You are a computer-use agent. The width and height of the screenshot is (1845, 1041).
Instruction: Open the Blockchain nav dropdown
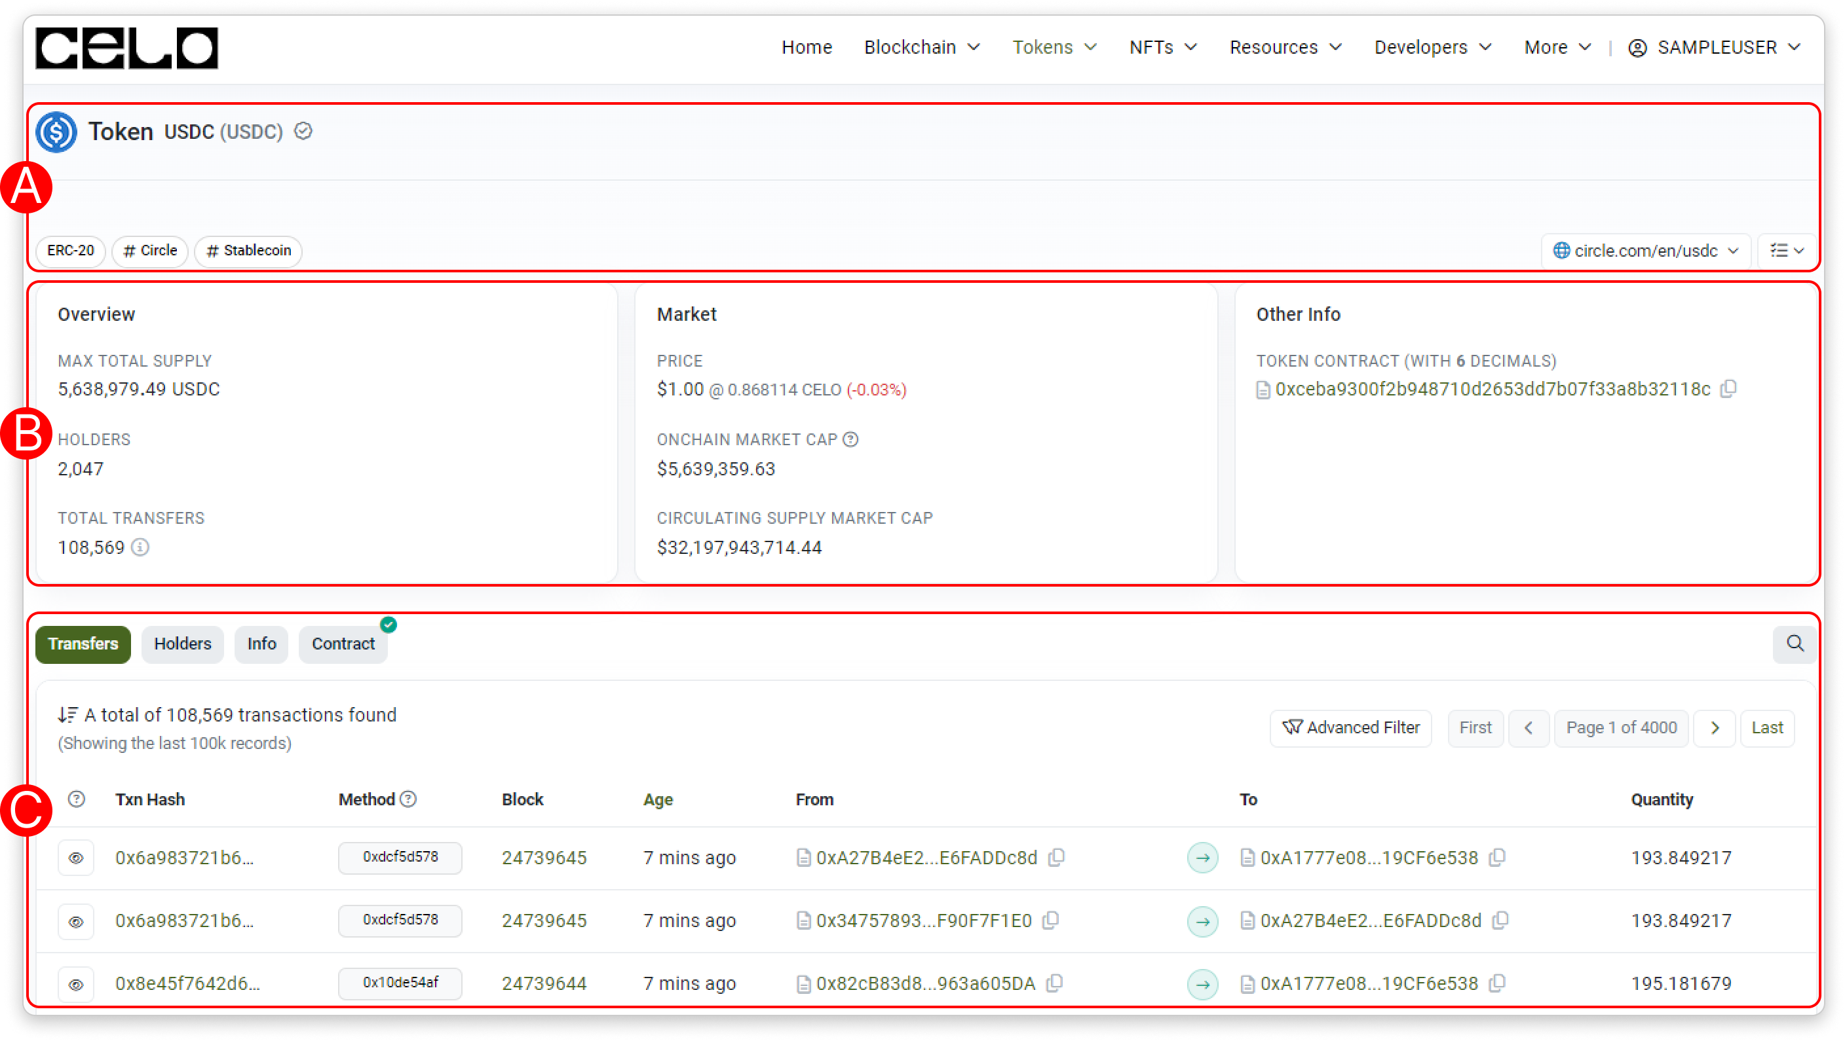tap(921, 48)
